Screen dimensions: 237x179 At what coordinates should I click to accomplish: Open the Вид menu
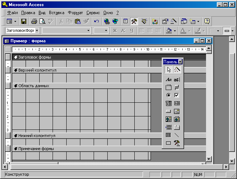[42, 13]
